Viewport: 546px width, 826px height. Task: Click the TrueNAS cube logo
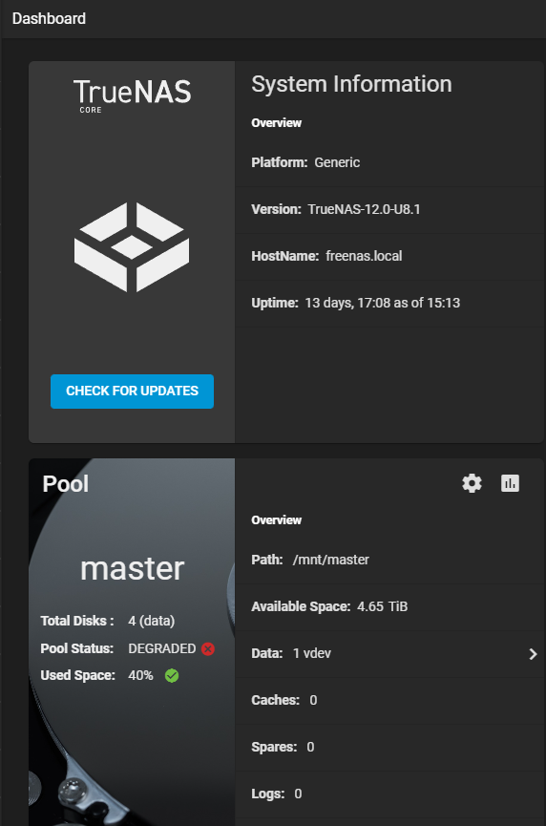(x=132, y=247)
